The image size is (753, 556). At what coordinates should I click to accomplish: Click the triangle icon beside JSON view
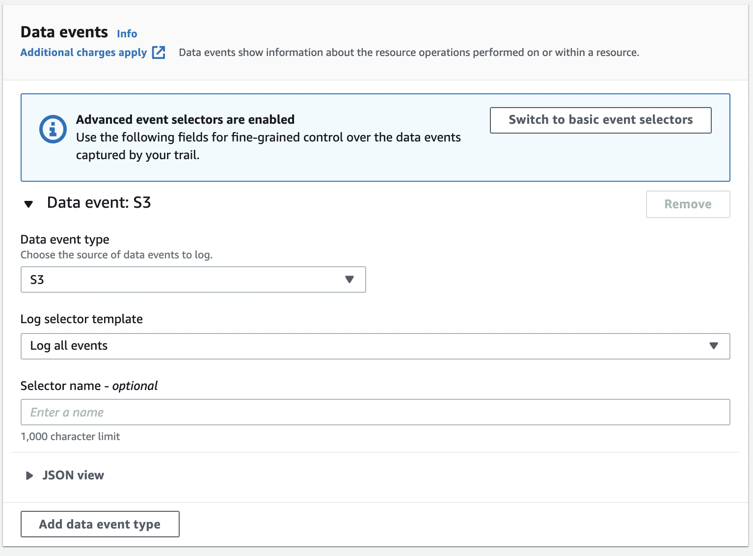(x=29, y=475)
